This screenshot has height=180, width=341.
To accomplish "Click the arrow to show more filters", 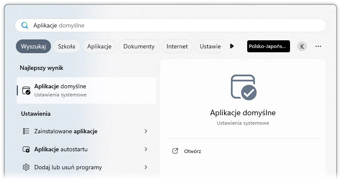I will (232, 46).
